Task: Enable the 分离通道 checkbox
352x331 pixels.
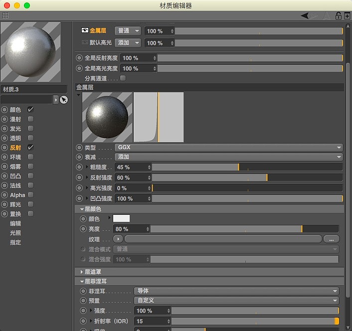Action: tap(123, 78)
